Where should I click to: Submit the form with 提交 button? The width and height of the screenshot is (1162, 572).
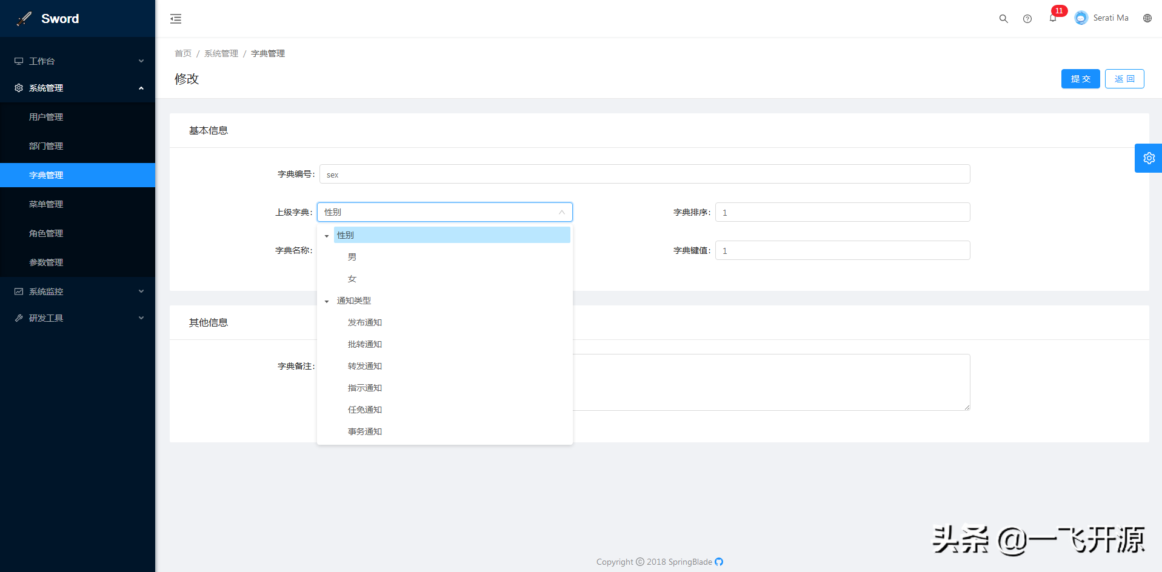1080,79
